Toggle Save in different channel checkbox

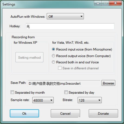click(60, 68)
